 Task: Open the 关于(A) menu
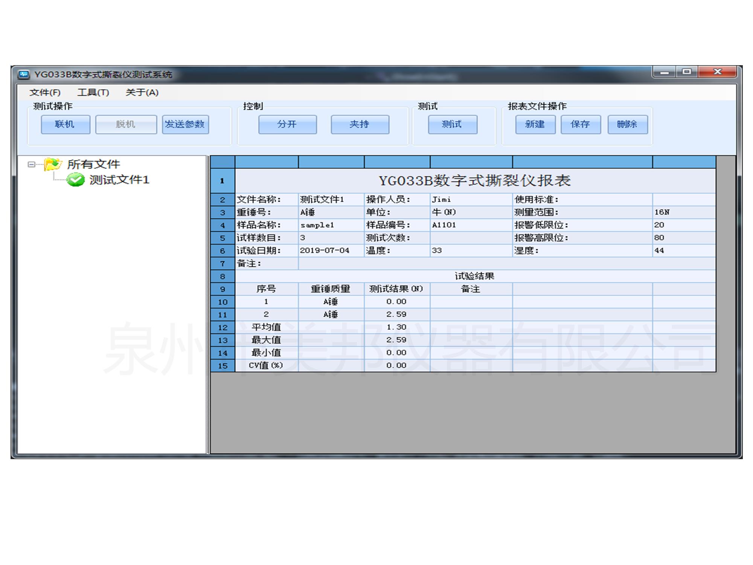click(142, 92)
